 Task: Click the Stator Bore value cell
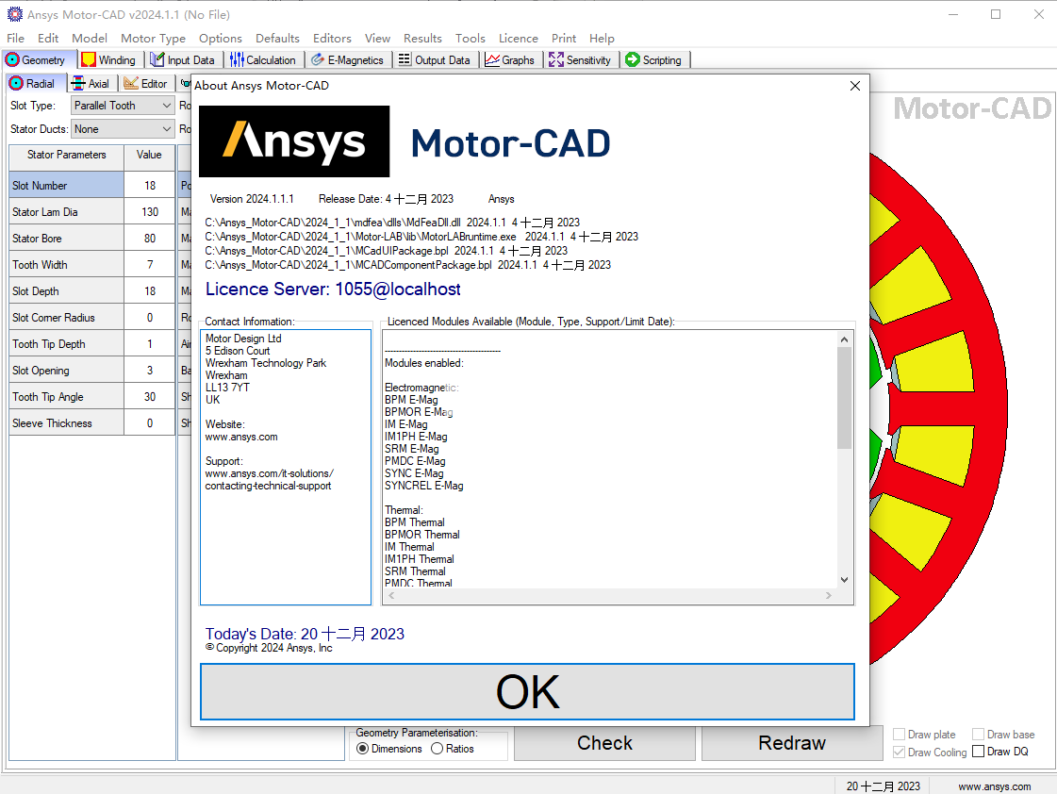(150, 238)
